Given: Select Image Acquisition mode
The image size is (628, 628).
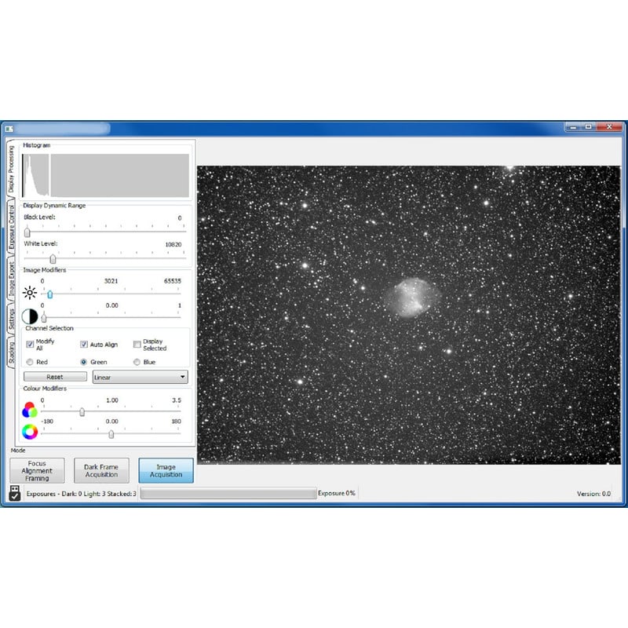Looking at the screenshot, I should point(166,470).
